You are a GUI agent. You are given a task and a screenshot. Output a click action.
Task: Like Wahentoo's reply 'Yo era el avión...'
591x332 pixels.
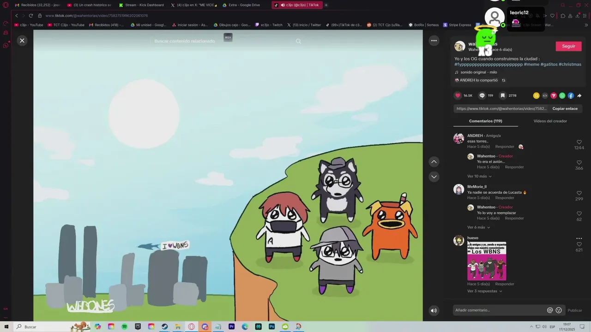579,163
